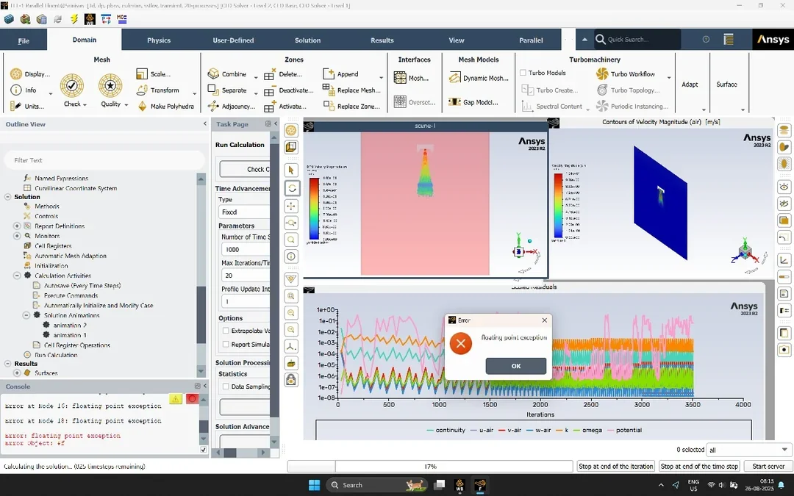Toggle the Report Simulation checkbox
Viewport: 794px width, 496px height.
[226, 344]
